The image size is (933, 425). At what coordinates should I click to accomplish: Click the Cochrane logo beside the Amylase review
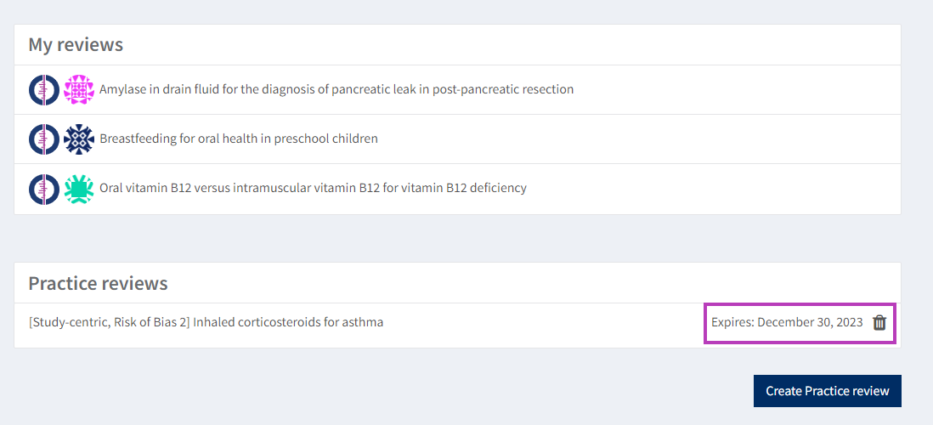click(44, 90)
